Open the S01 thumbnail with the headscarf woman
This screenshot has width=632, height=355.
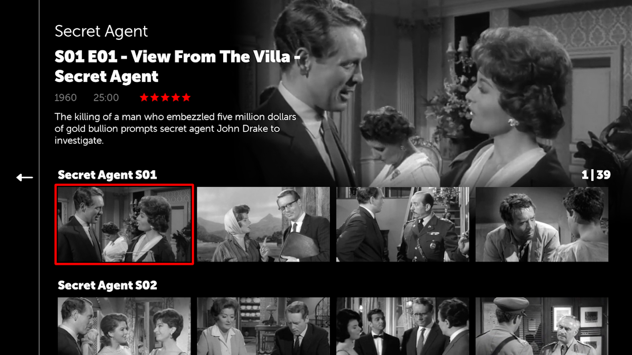point(263,224)
